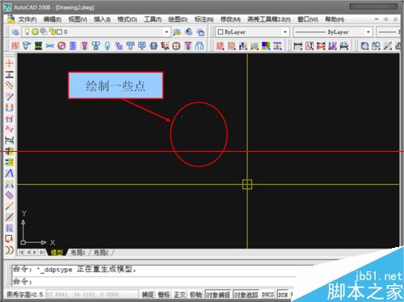Viewport: 404px width, 302px height.
Task: Open the 窗口(W) menu
Action: coord(308,19)
